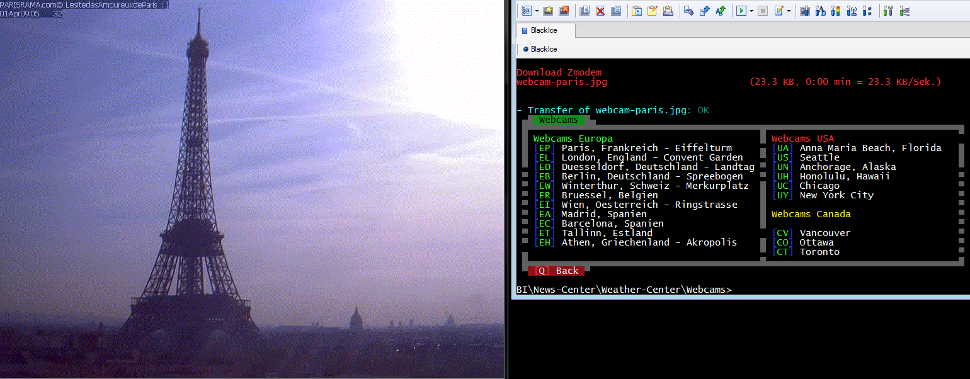Click the red Back button

click(556, 271)
